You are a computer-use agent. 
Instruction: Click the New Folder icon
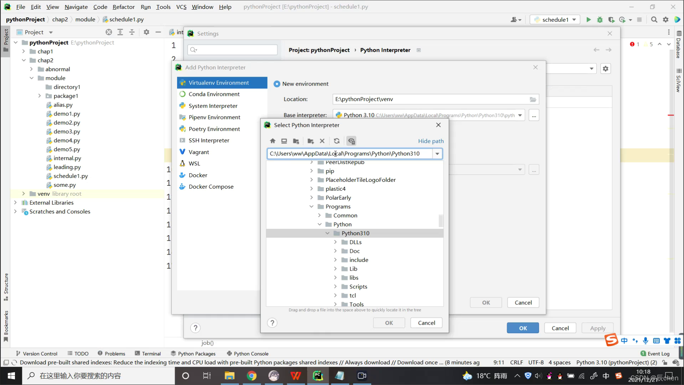click(x=310, y=141)
